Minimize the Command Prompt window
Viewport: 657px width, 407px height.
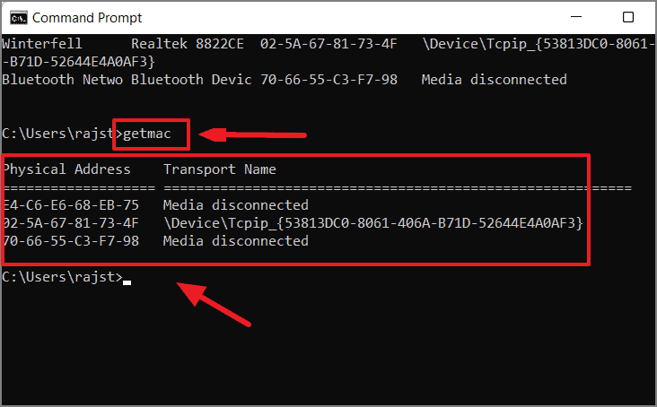click(576, 17)
